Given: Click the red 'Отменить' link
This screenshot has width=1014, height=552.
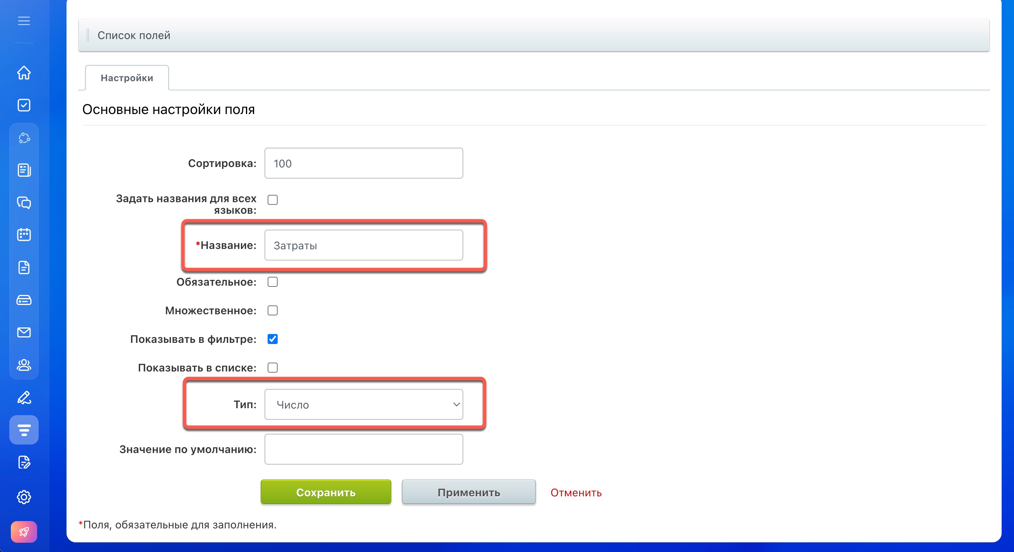Looking at the screenshot, I should tap(576, 492).
